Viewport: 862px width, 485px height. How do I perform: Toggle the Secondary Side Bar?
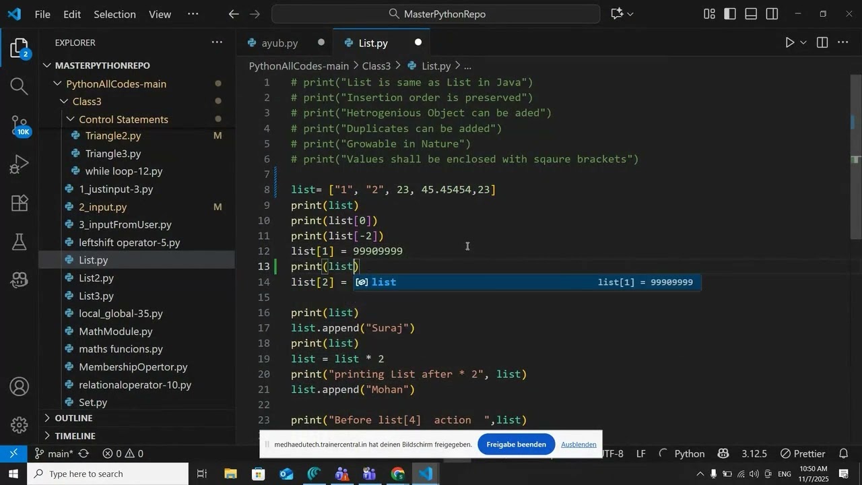tap(772, 13)
